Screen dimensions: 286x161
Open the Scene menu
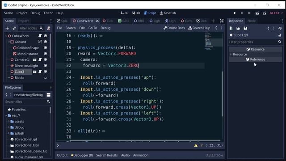click(x=8, y=13)
